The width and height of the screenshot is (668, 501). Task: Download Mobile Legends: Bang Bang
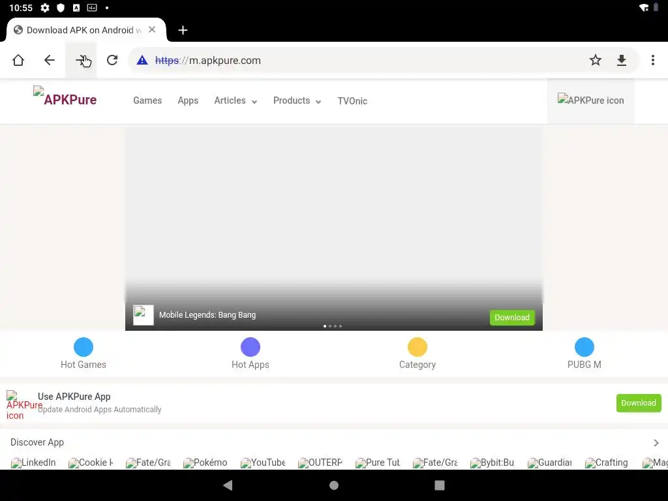point(512,318)
